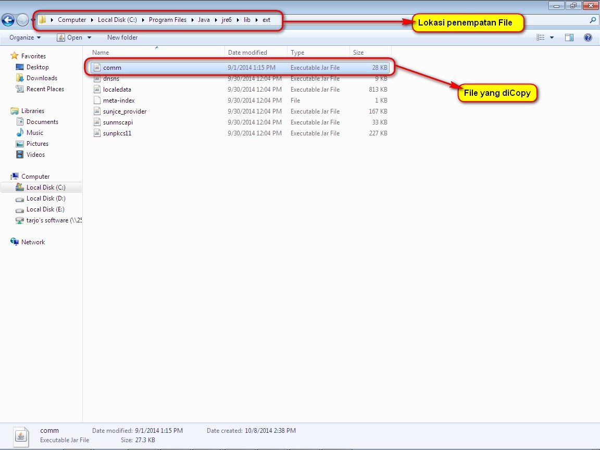Image resolution: width=600 pixels, height=450 pixels.
Task: Open the Music library
Action: (34, 133)
